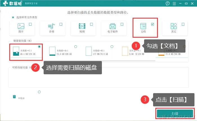Click the help question mark icon
This screenshot has height=121, width=197.
tap(168, 3)
